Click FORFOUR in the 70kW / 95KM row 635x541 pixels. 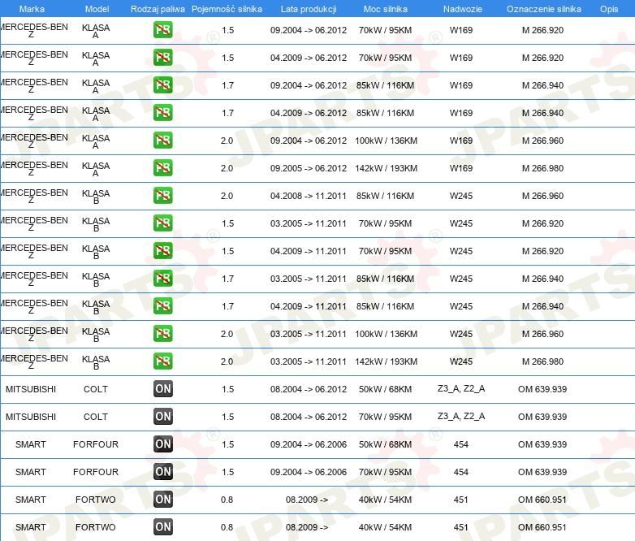96,472
